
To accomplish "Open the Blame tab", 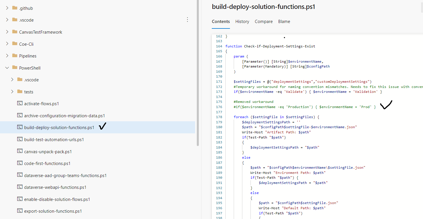I will (284, 21).
